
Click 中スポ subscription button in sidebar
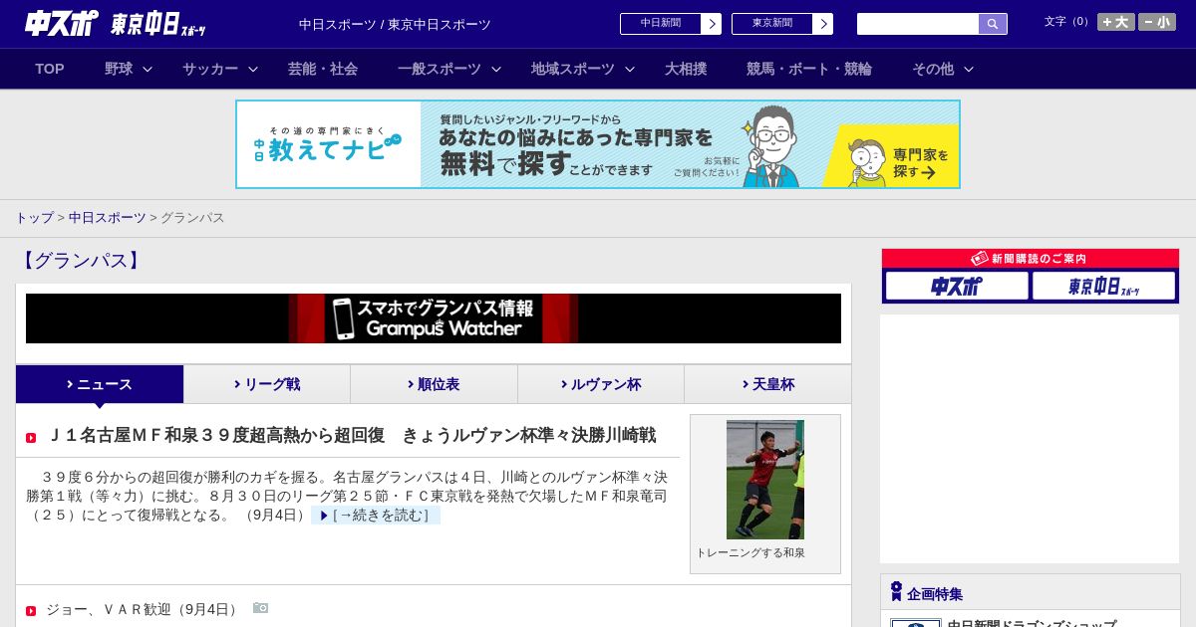tap(957, 287)
